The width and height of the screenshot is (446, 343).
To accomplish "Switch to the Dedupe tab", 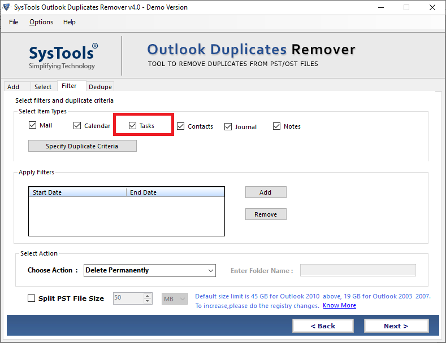I will click(x=100, y=87).
